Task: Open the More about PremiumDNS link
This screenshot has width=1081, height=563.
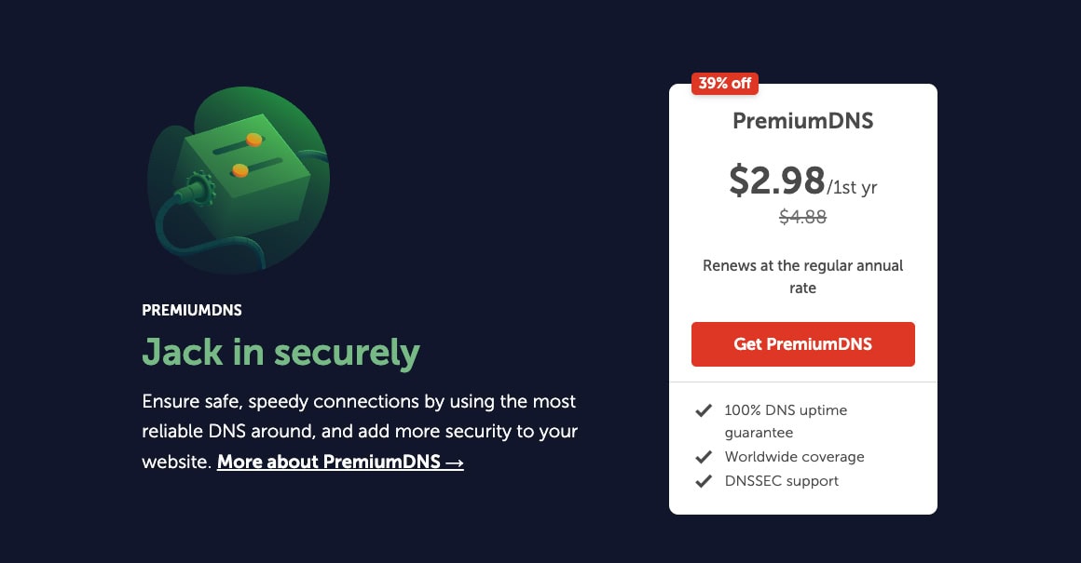Action: [x=340, y=462]
